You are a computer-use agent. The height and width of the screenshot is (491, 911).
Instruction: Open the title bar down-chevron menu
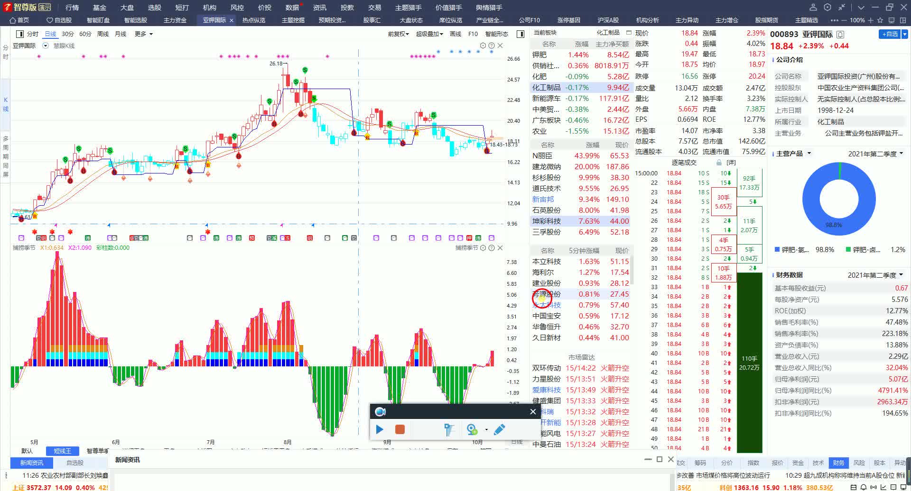pyautogui.click(x=861, y=8)
